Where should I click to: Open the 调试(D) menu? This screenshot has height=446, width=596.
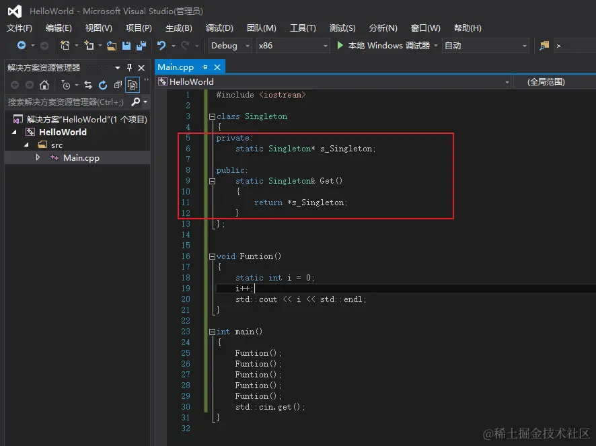[x=219, y=28]
